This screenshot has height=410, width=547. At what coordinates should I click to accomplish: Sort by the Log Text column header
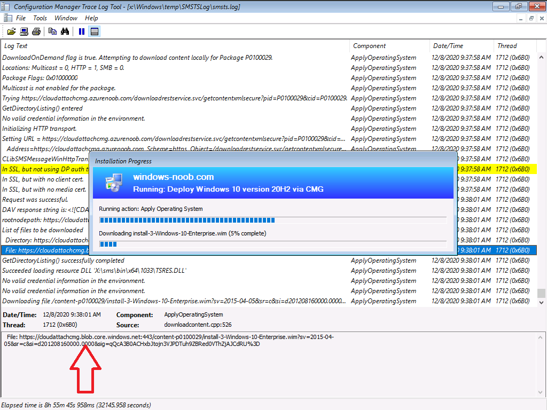pyautogui.click(x=175, y=46)
